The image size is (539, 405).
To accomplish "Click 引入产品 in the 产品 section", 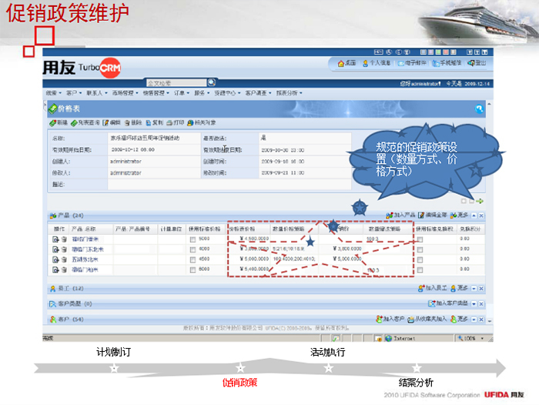I will (400, 216).
